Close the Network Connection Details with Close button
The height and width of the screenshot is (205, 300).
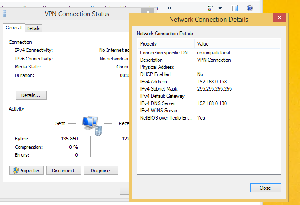(265, 188)
